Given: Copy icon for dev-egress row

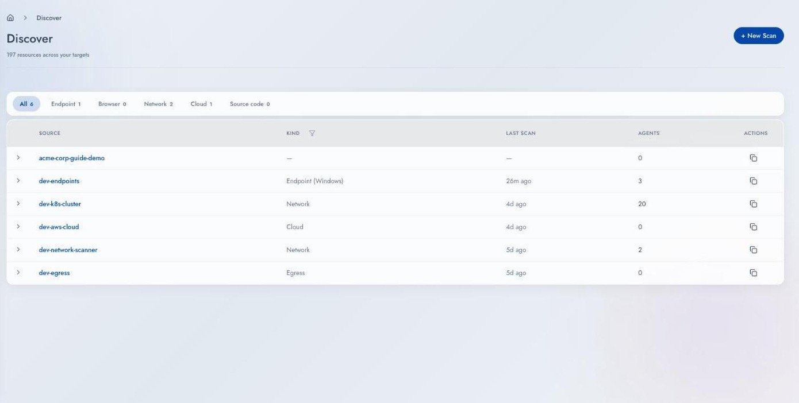Looking at the screenshot, I should tap(754, 273).
